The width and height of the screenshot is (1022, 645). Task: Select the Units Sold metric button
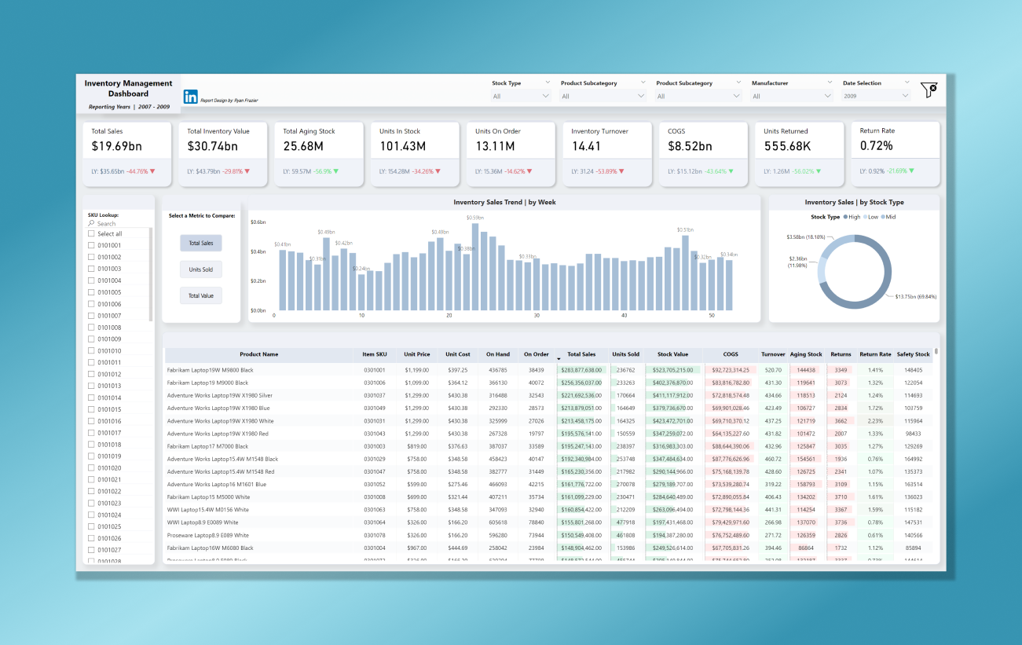(x=201, y=269)
